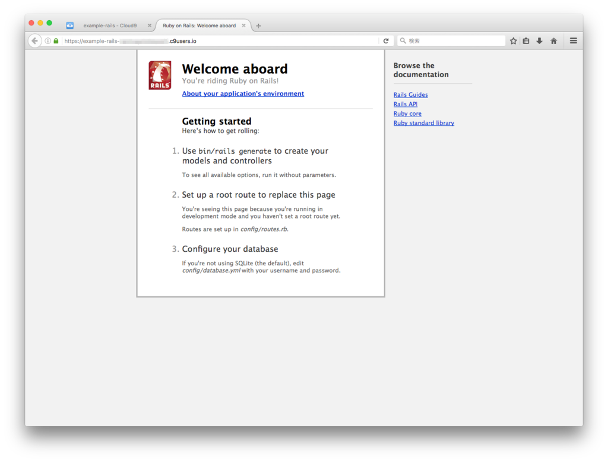Close the Ruby on Rails Welcome aboard tab
This screenshot has width=608, height=462.
point(243,26)
